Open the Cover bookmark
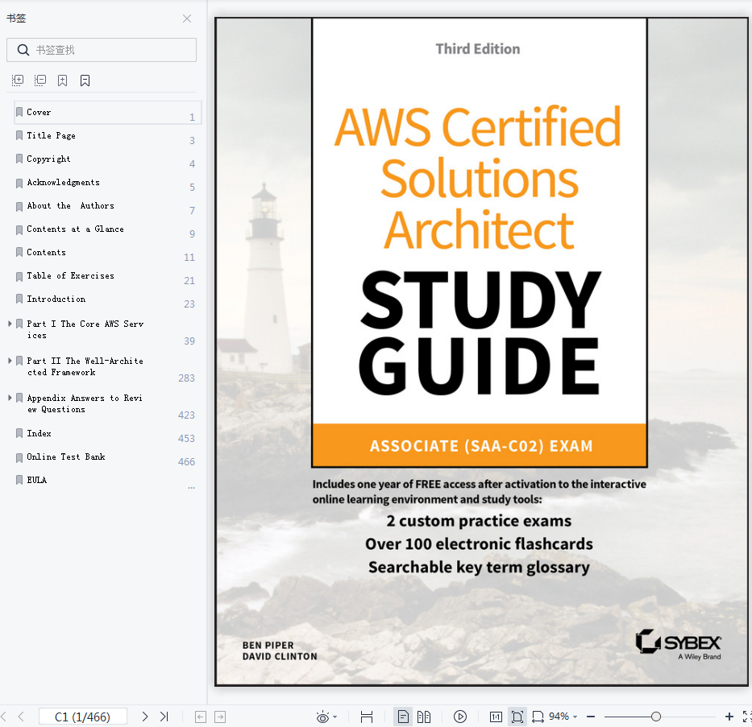The image size is (752, 727). click(x=108, y=113)
